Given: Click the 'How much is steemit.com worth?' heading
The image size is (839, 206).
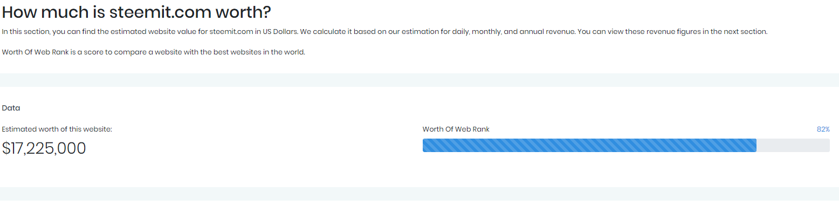Looking at the screenshot, I should click(136, 11).
